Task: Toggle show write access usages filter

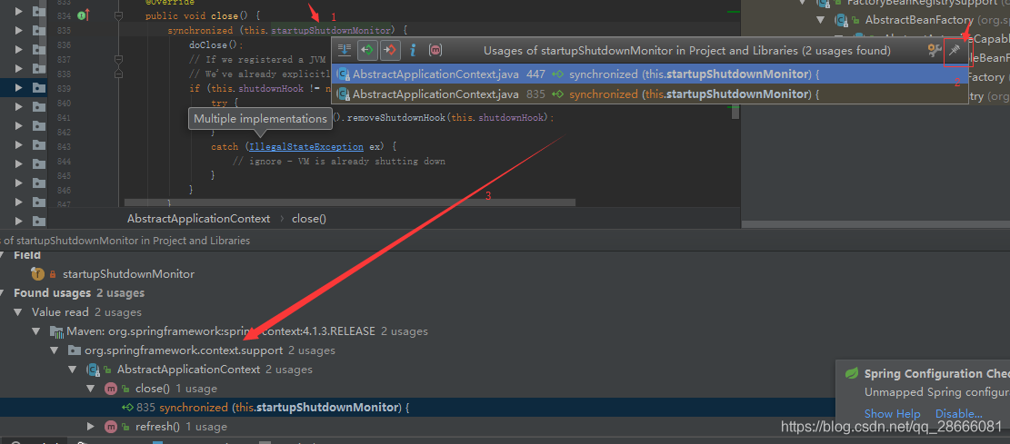Action: 390,50
